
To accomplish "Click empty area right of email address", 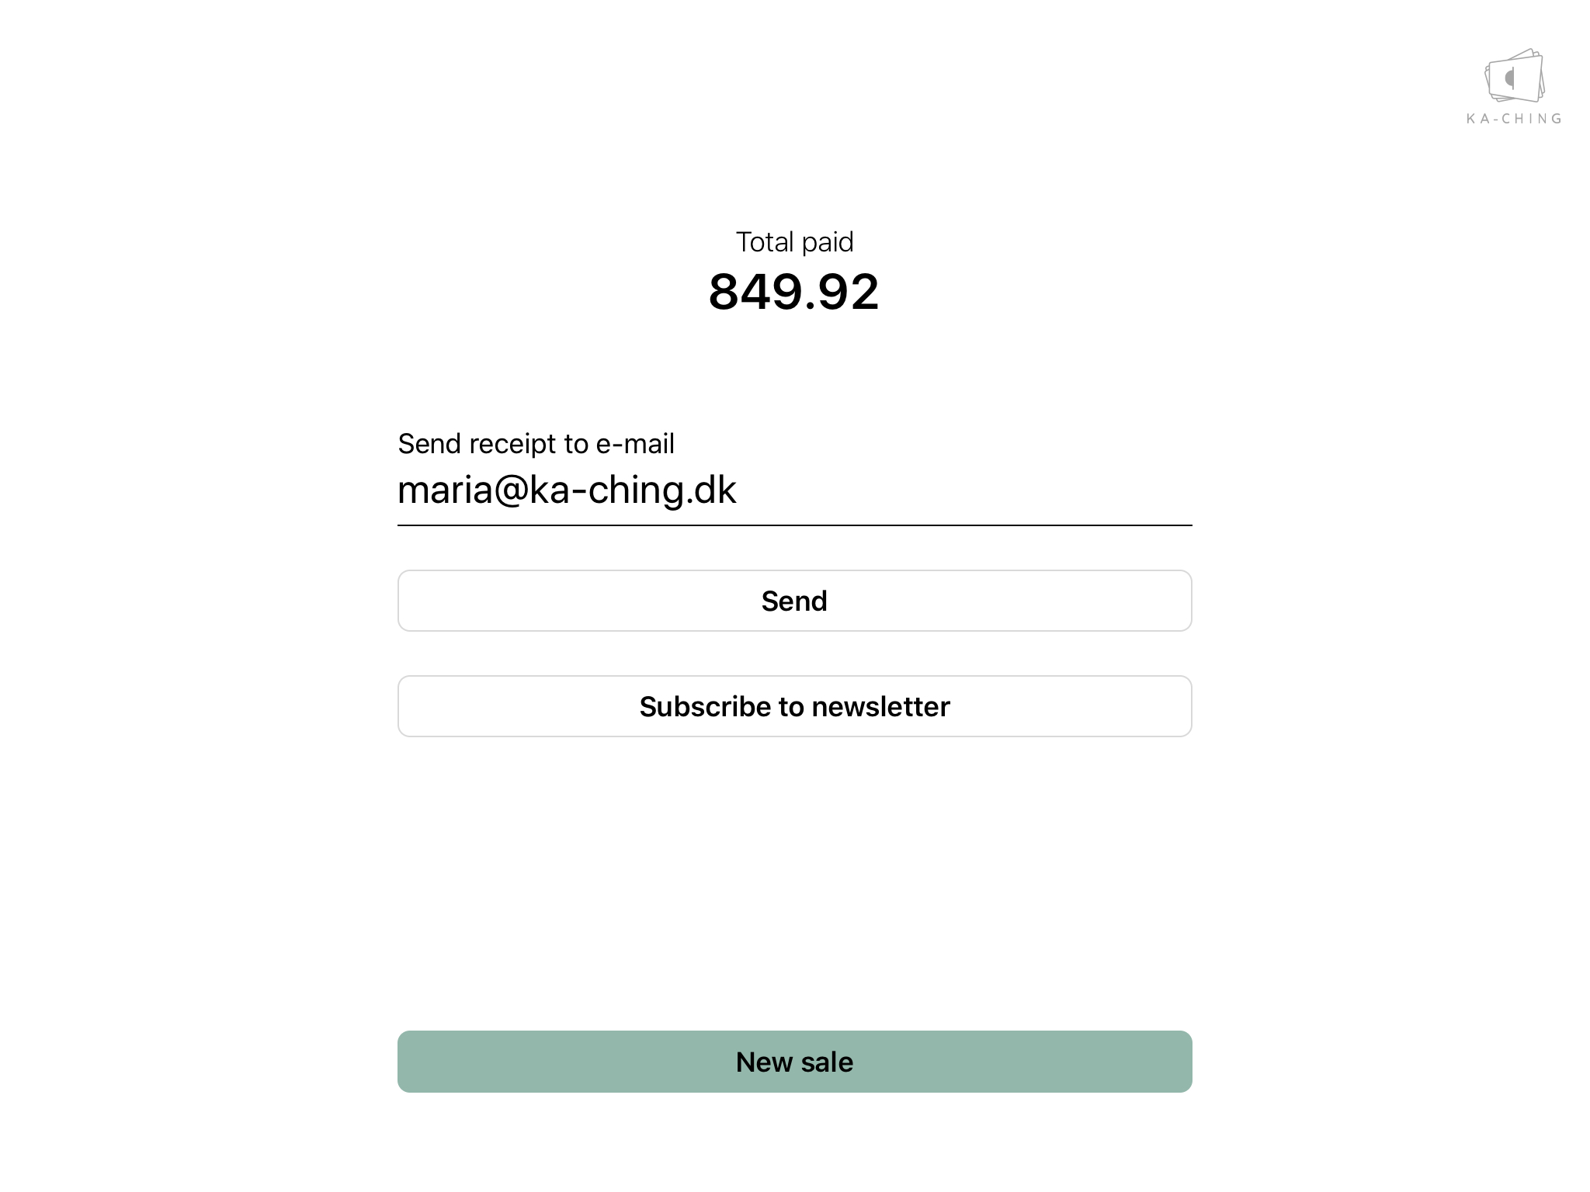I will (x=970, y=490).
